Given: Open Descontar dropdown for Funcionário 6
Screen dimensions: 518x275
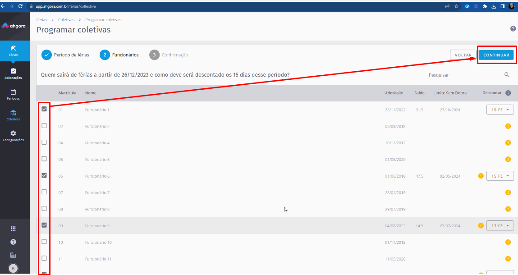Looking at the screenshot, I should pyautogui.click(x=500, y=176).
